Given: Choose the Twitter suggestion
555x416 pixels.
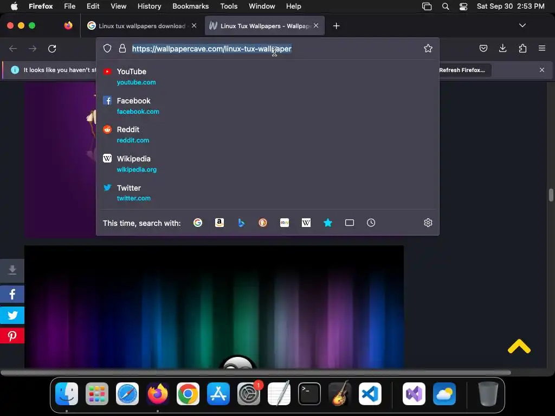Looking at the screenshot, I should pyautogui.click(x=268, y=193).
